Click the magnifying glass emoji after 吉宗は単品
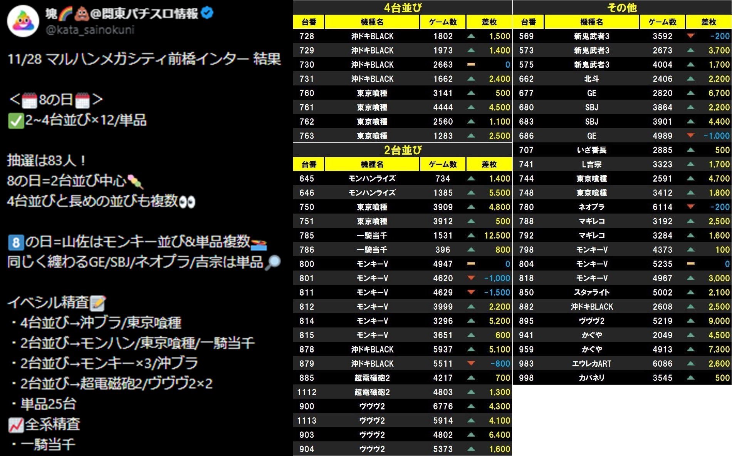 [x=273, y=262]
